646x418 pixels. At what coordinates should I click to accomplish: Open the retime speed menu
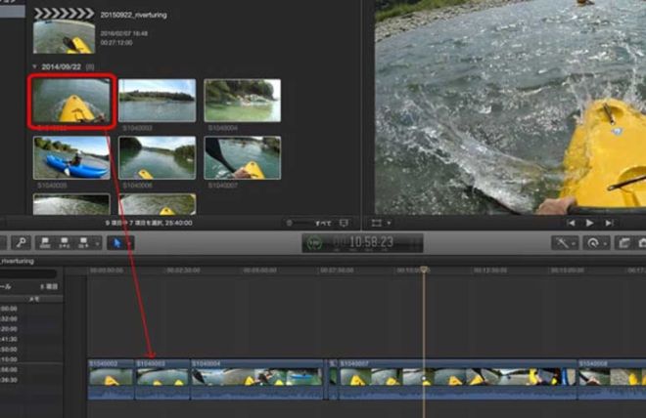(593, 242)
